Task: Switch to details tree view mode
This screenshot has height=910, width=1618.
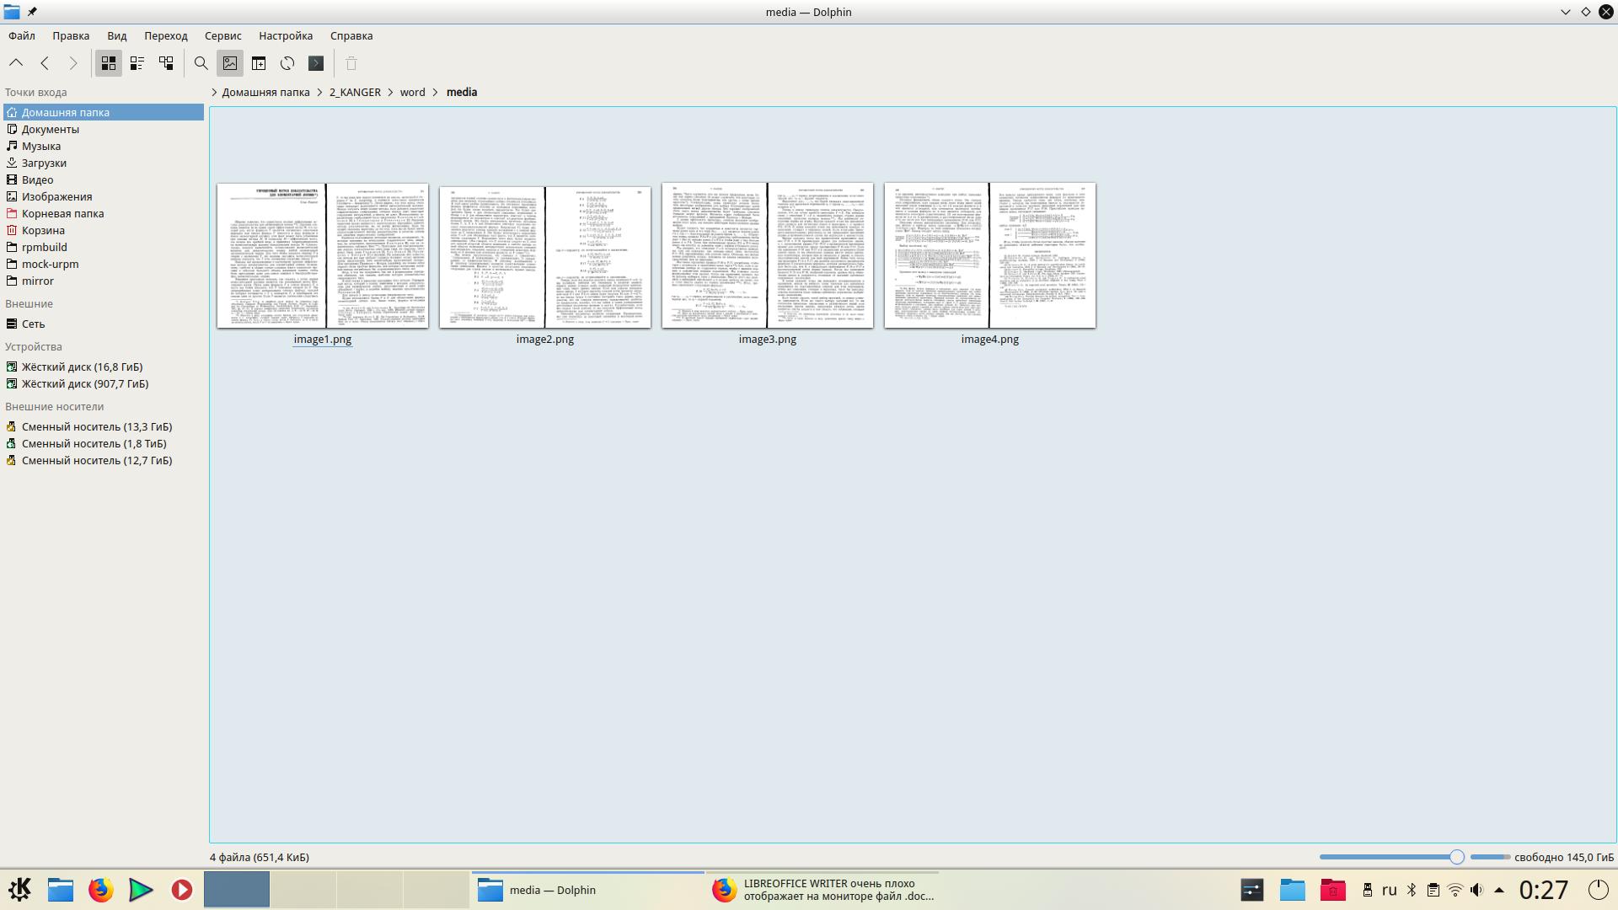Action: tap(166, 63)
